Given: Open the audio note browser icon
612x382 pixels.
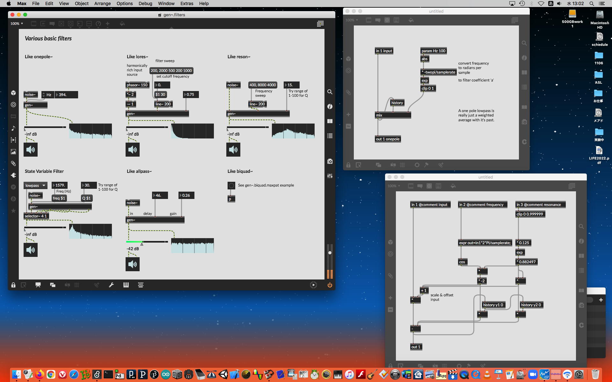Looking at the screenshot, I should [x=13, y=128].
